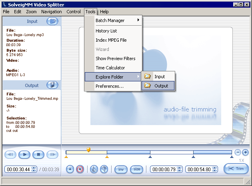Click the pale yellow selected timeline segment
This screenshot has width=252, height=186.
86,152
